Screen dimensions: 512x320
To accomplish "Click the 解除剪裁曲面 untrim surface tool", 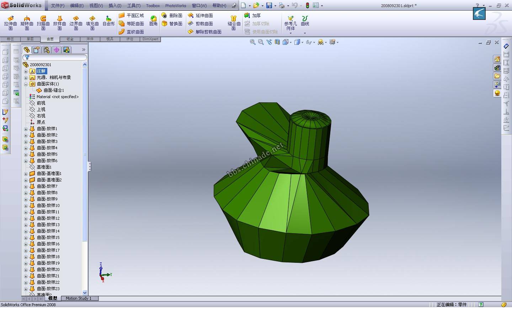I will (204, 32).
